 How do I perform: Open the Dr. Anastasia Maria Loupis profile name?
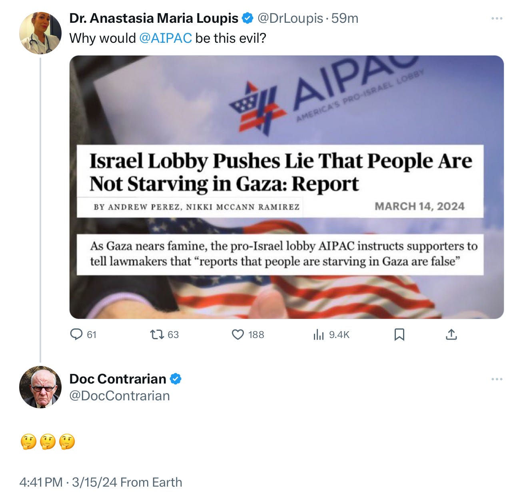click(154, 18)
